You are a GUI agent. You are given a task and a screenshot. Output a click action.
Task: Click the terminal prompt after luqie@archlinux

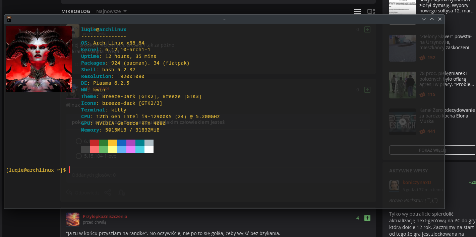pyautogui.click(x=69, y=170)
